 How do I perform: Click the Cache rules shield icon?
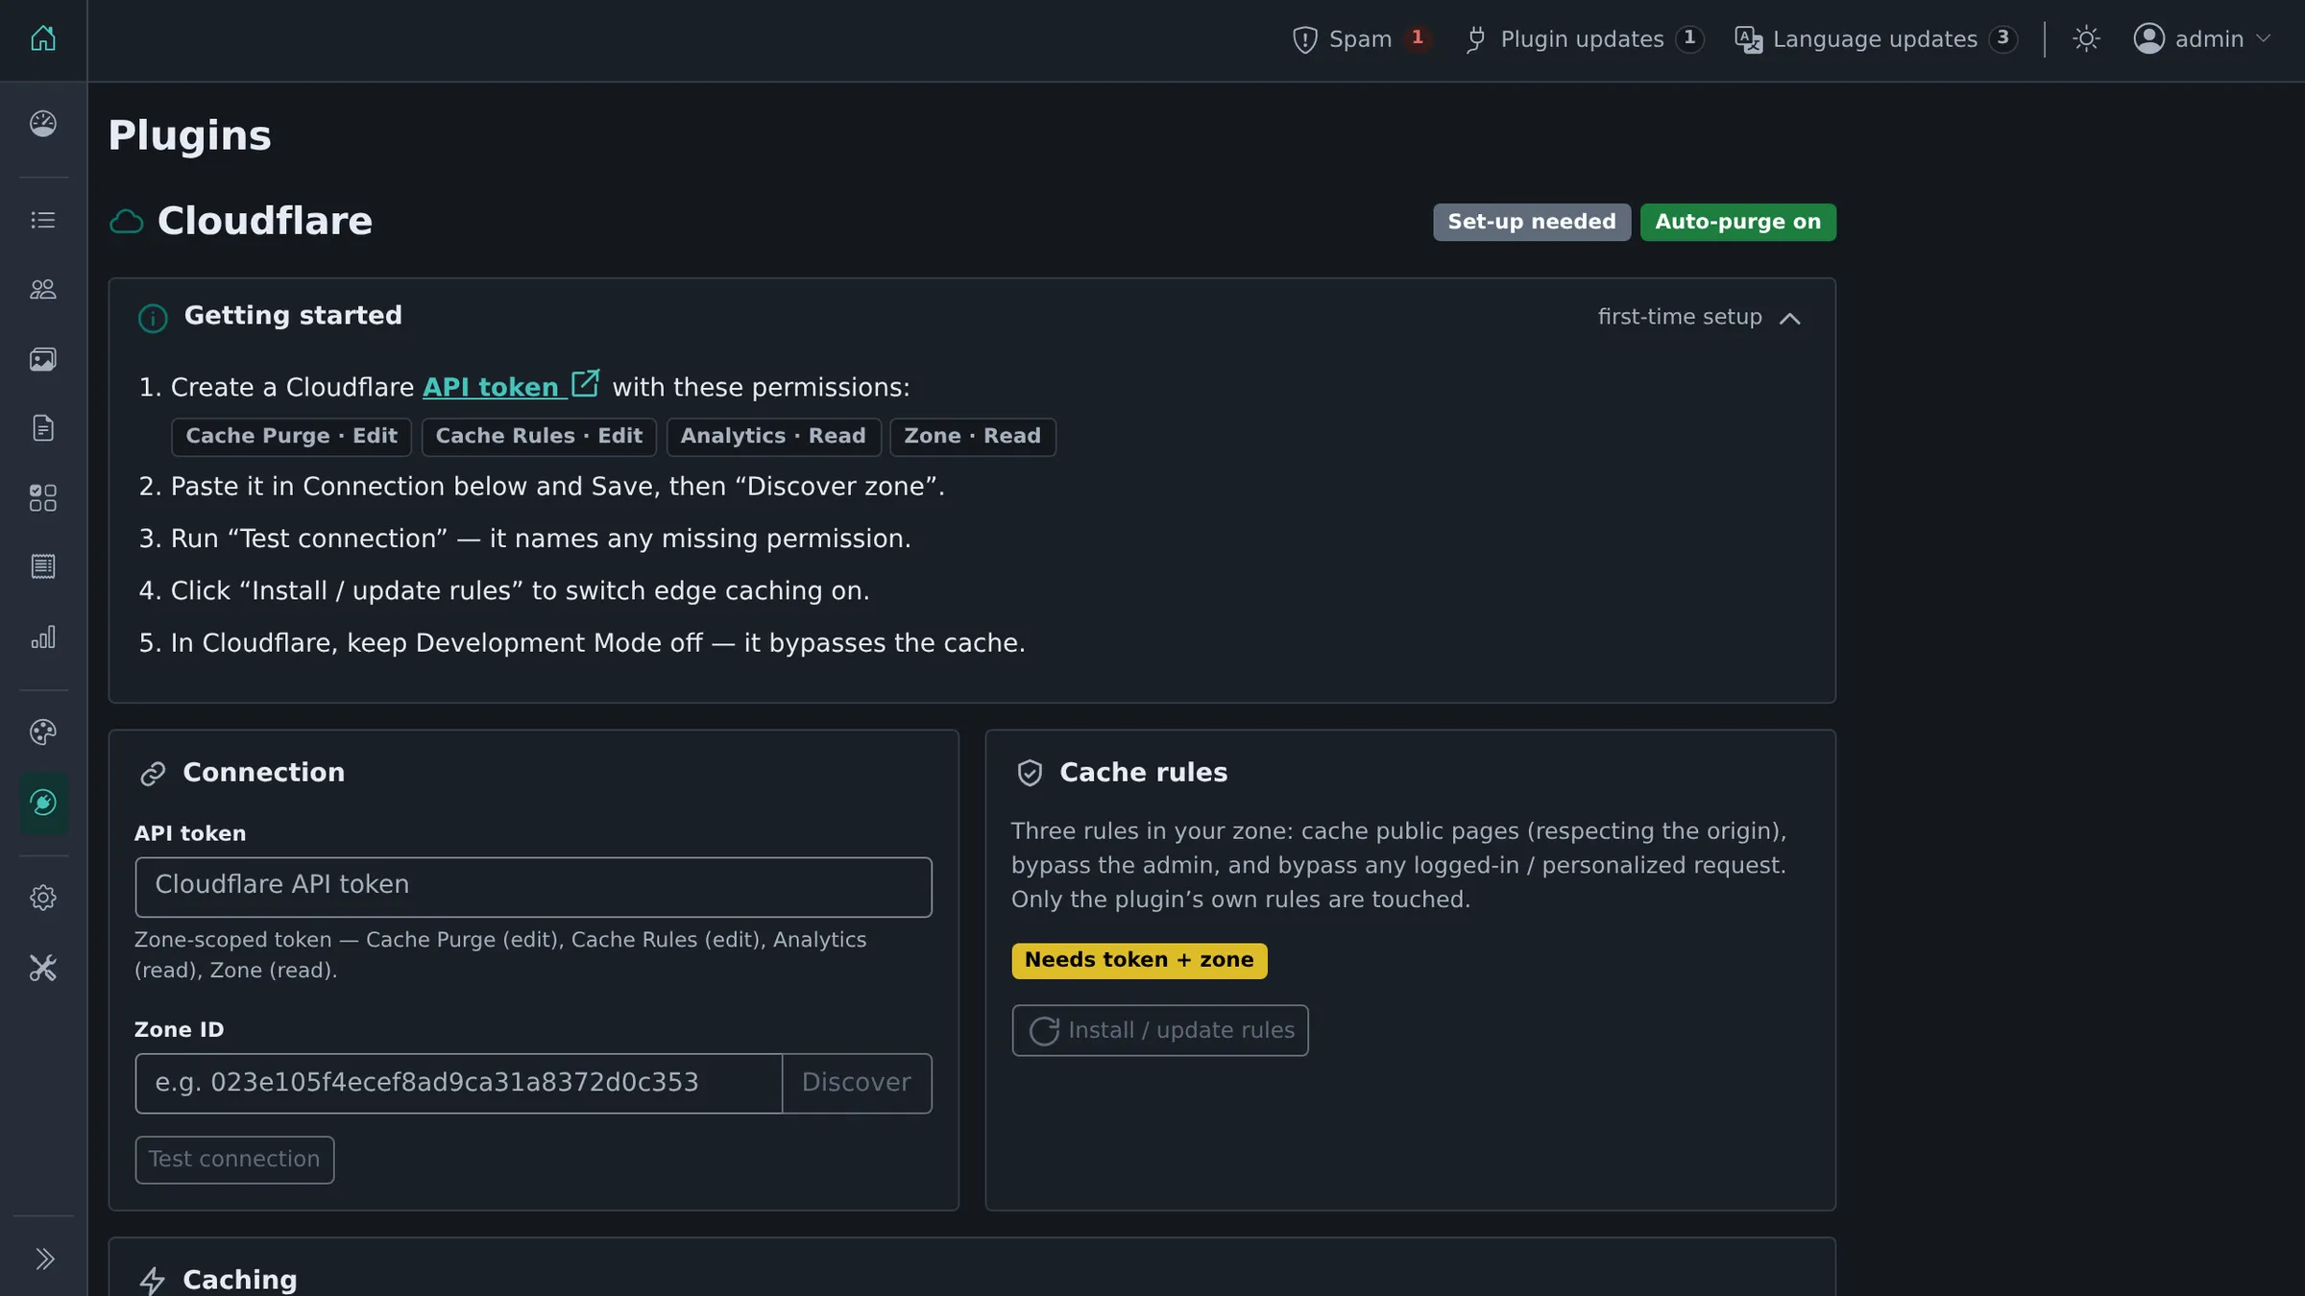coord(1030,773)
